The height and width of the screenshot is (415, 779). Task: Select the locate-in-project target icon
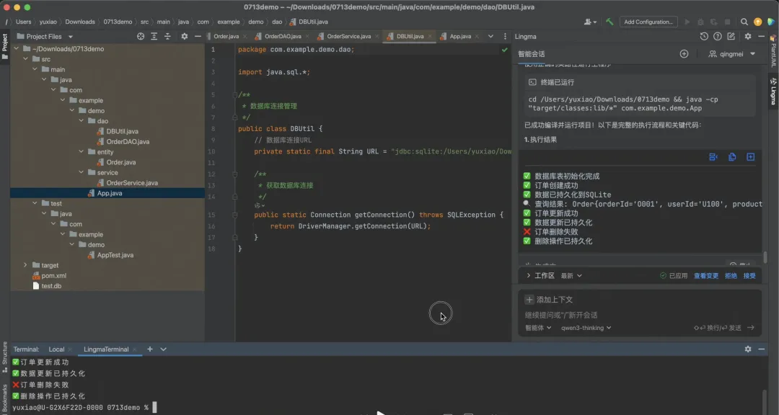(141, 36)
